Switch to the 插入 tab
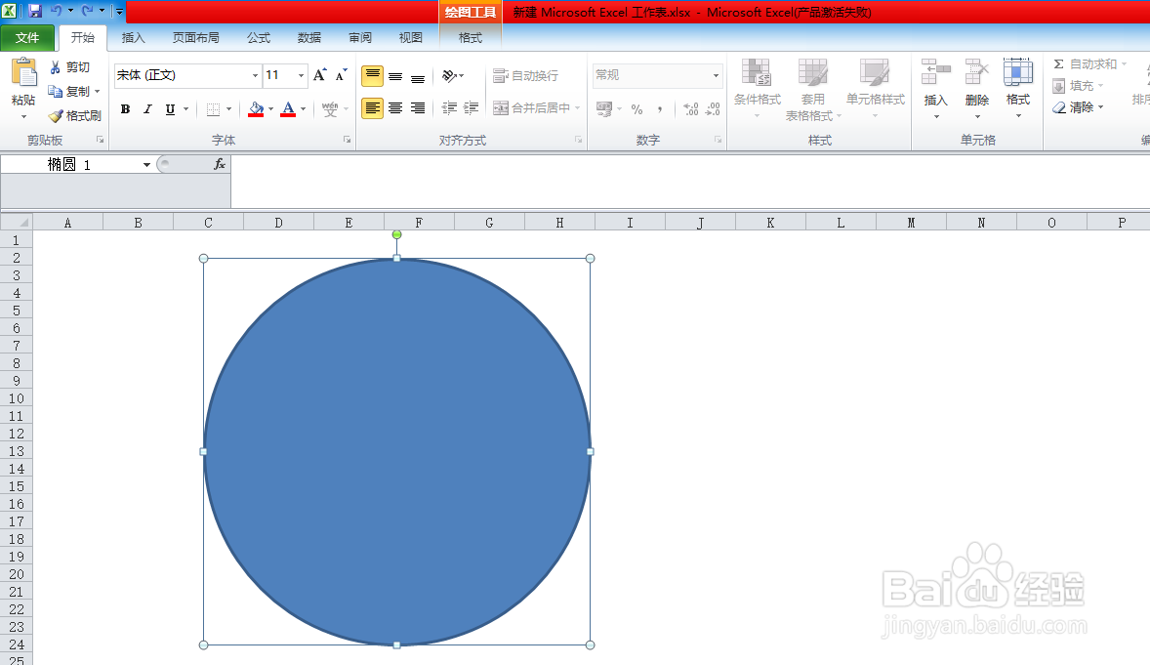This screenshot has width=1150, height=665. point(133,37)
